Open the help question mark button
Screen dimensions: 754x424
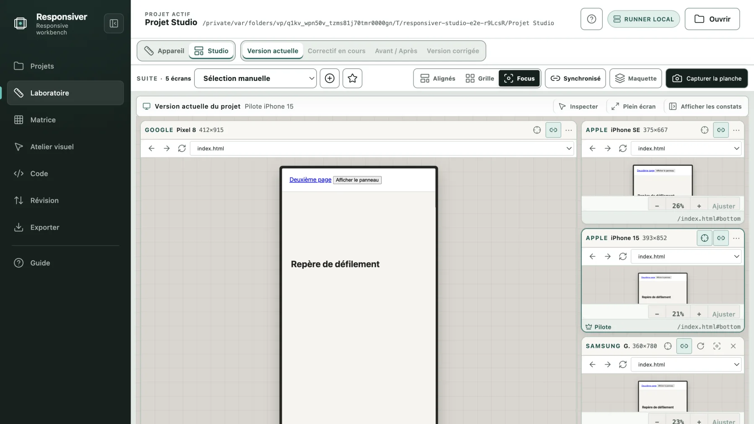[x=591, y=19]
